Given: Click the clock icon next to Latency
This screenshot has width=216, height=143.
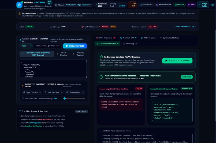Looking at the screenshot, I should [x=51, y=27].
